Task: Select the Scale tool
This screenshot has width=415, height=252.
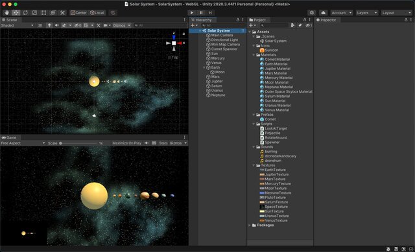Action: pos(34,13)
